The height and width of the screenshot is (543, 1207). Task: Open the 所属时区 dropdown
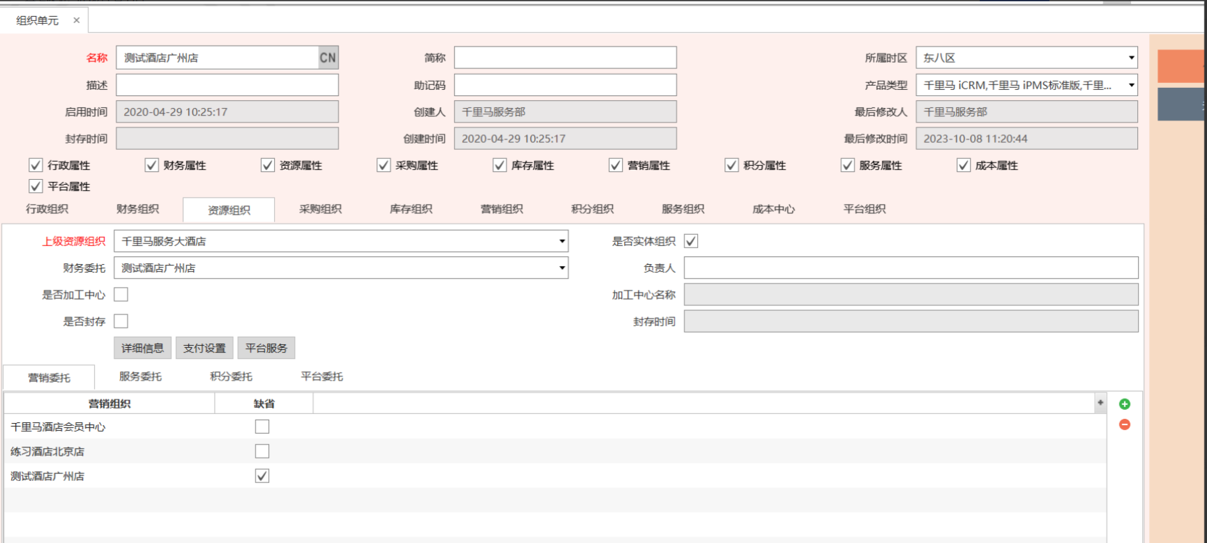(x=1131, y=58)
